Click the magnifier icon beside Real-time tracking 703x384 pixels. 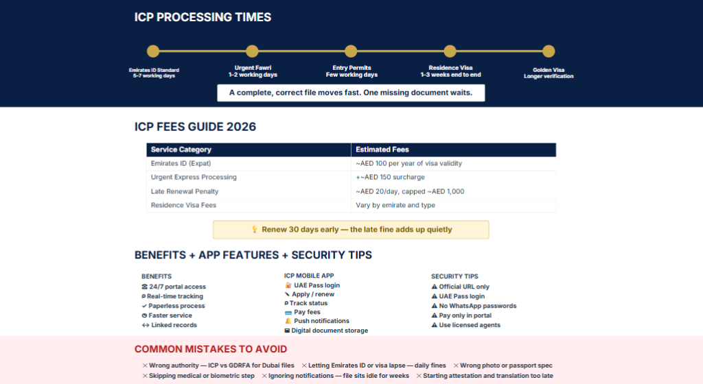143,296
